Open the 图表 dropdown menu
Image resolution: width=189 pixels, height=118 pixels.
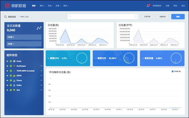(x=66, y=6)
